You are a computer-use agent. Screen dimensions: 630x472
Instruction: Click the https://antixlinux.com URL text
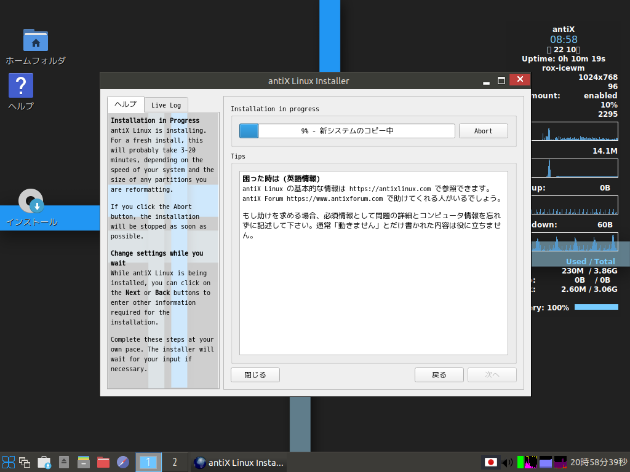click(389, 189)
